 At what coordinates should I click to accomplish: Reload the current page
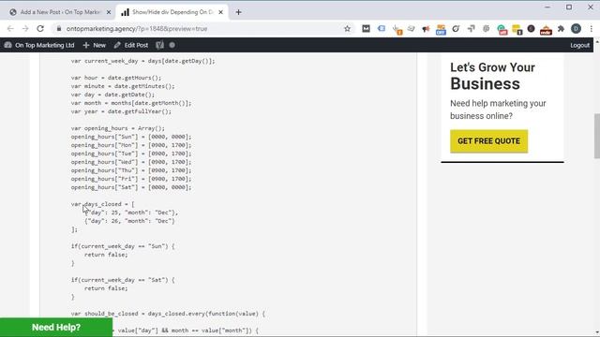click(x=40, y=29)
